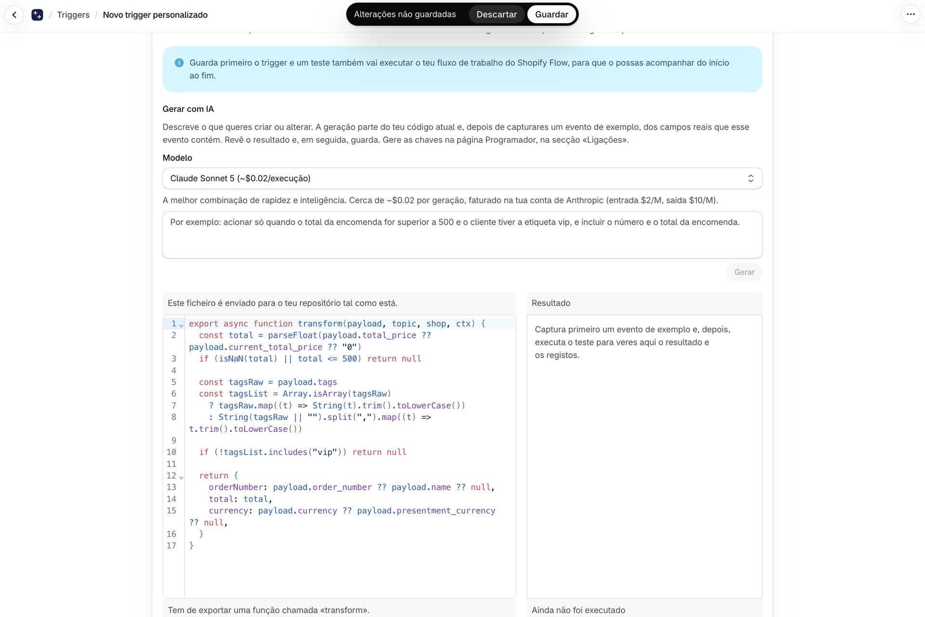Click the info icon in blue banner
Viewport: 925px width, 617px height.
point(179,63)
